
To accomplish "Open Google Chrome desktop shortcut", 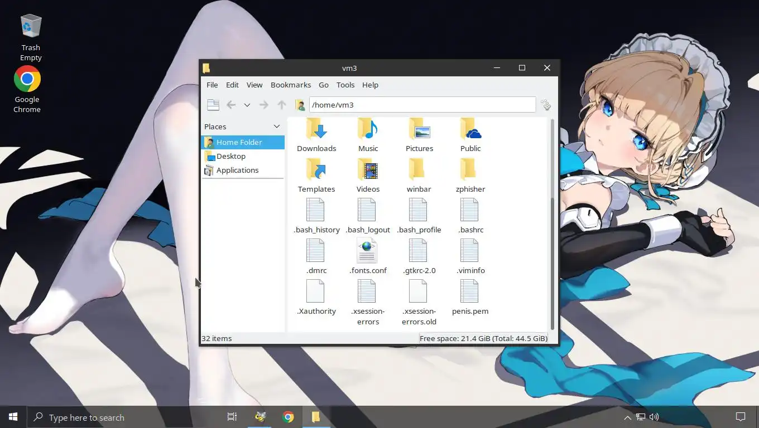I will [27, 89].
